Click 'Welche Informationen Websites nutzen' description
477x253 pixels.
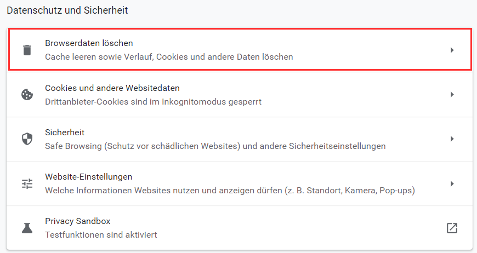click(230, 191)
